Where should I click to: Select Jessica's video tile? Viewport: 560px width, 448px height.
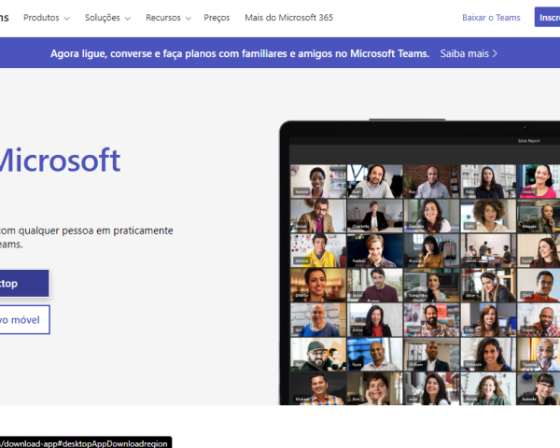[x=539, y=181]
